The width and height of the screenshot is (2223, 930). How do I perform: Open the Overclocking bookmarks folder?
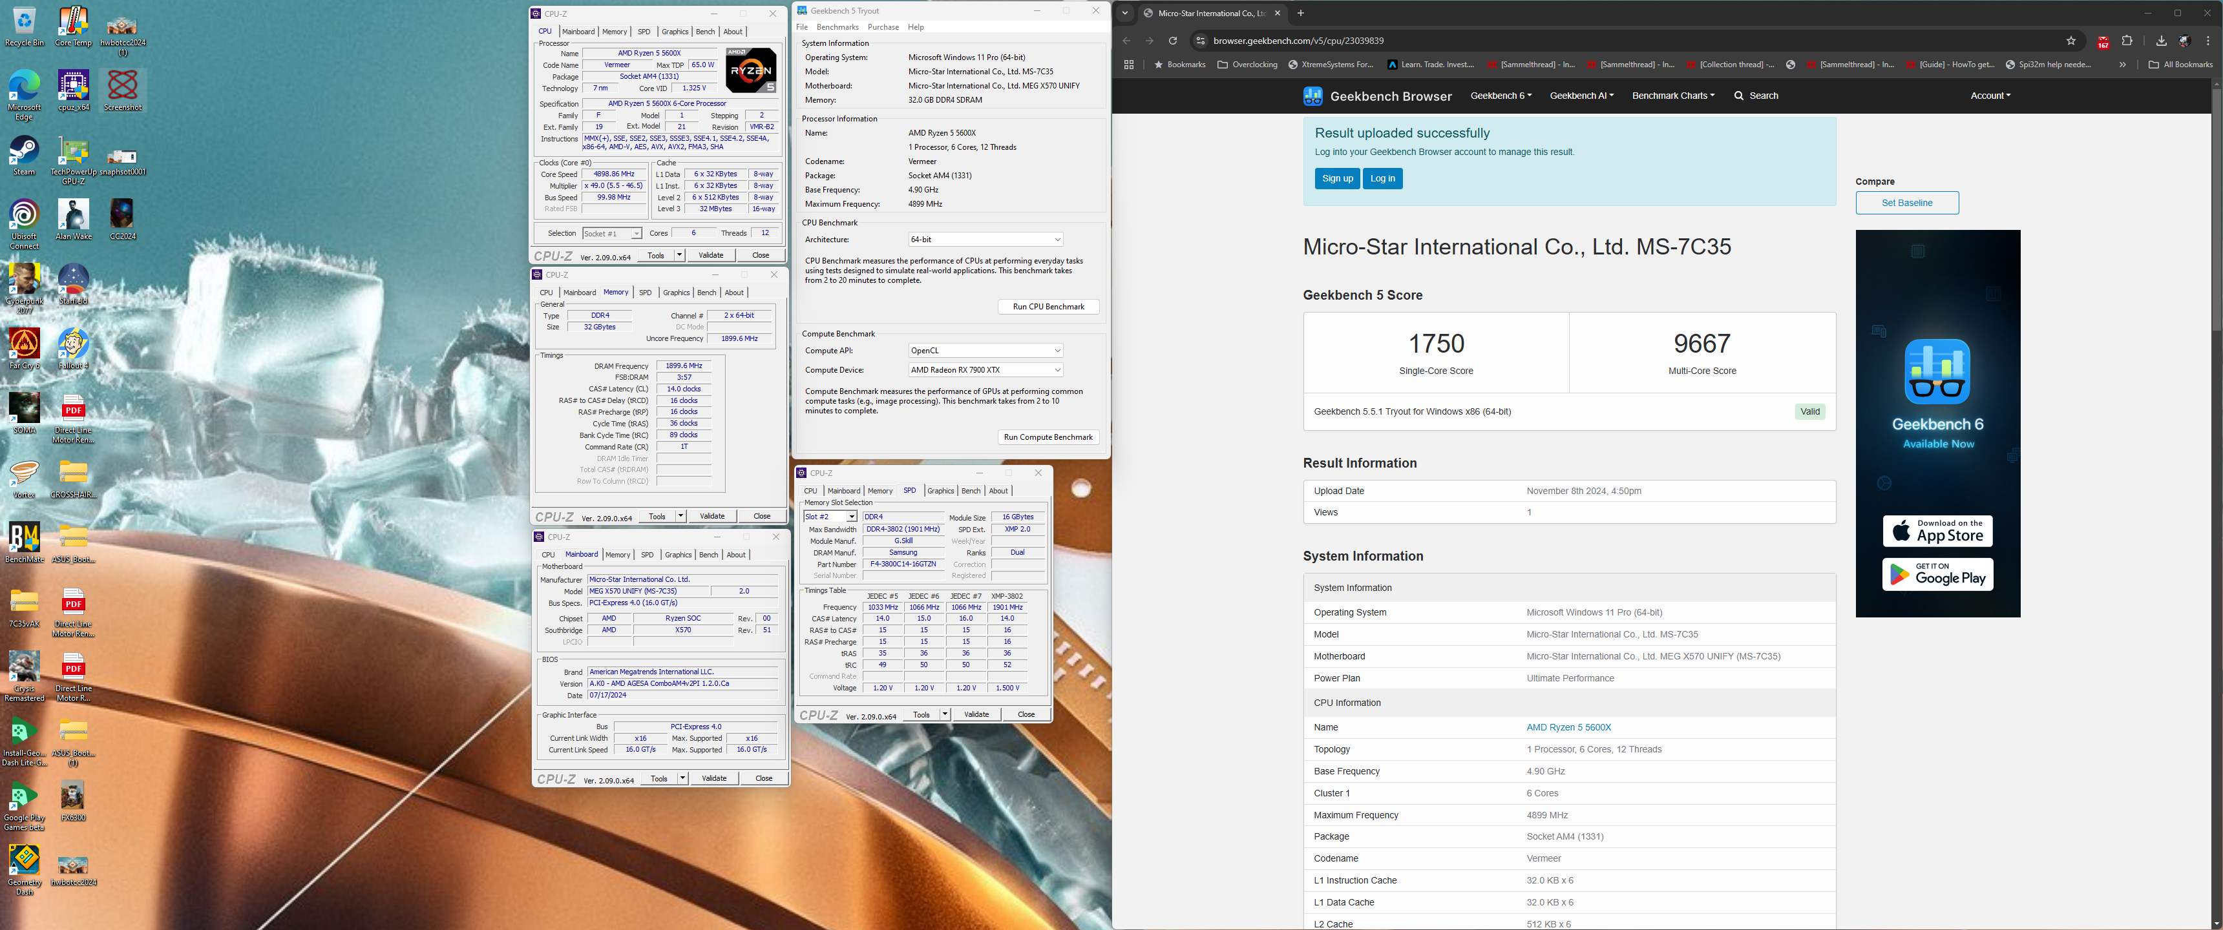coord(1248,65)
